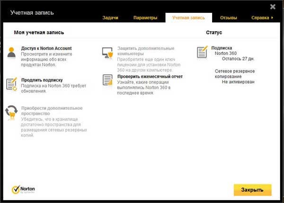Click 'Узнайте, какие операции' description text
Screen dimensions: 284x203
point(144,88)
